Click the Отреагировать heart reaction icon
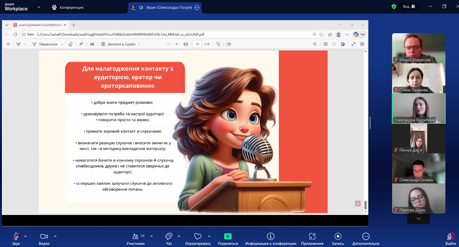The width and height of the screenshot is (459, 247). 198,237
